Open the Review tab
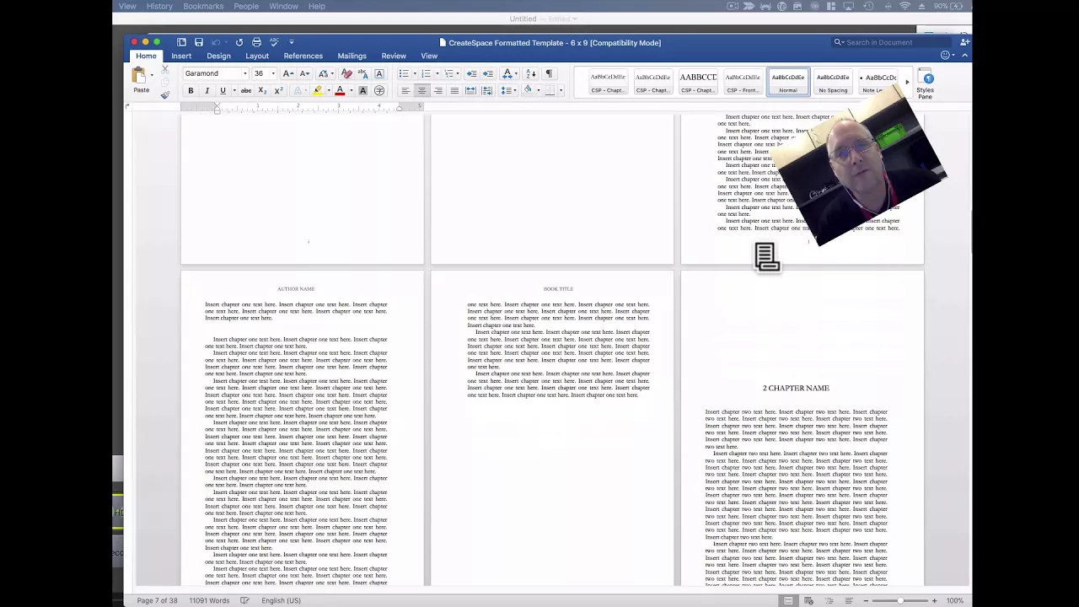1079x607 pixels. (x=394, y=56)
